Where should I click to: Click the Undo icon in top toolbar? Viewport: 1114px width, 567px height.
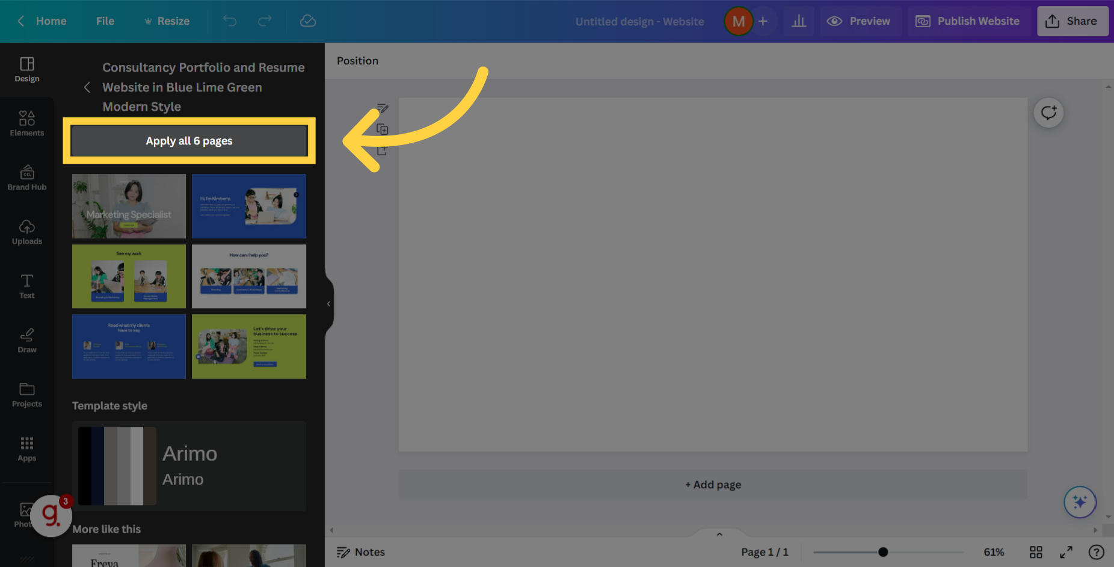click(x=229, y=20)
